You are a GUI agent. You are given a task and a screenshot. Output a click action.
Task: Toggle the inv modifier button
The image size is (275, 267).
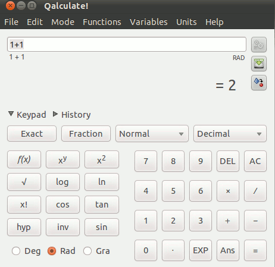(62, 227)
